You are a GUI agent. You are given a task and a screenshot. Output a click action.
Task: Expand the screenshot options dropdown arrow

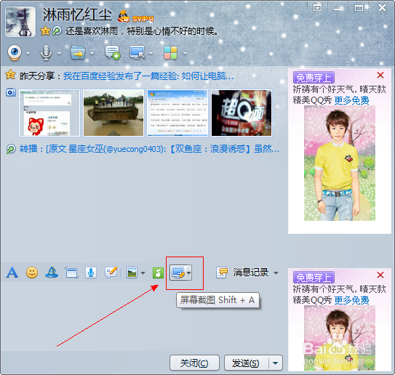pyautogui.click(x=189, y=273)
